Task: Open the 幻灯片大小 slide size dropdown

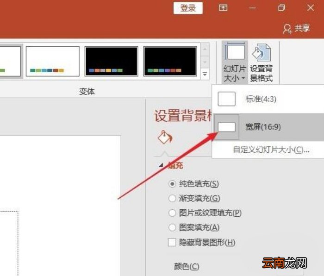Action: 235,63
